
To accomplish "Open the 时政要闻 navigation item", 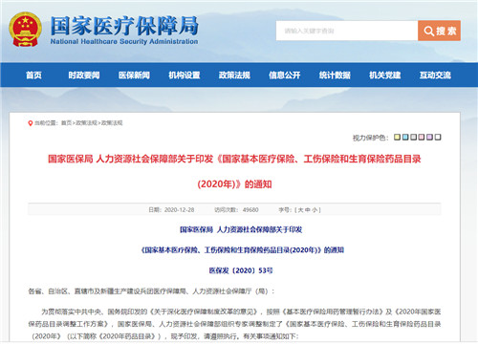I will [84, 75].
